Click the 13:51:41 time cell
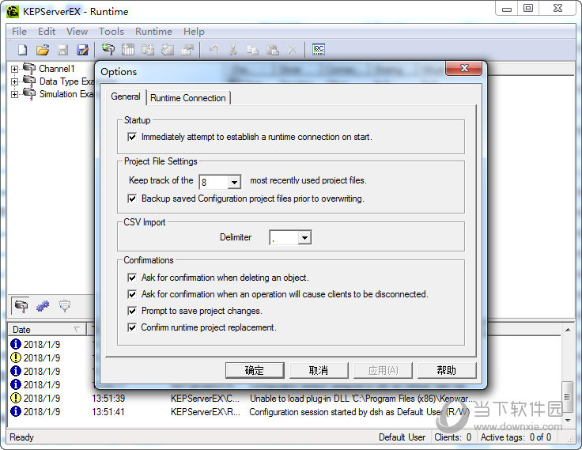This screenshot has width=582, height=450. point(108,412)
